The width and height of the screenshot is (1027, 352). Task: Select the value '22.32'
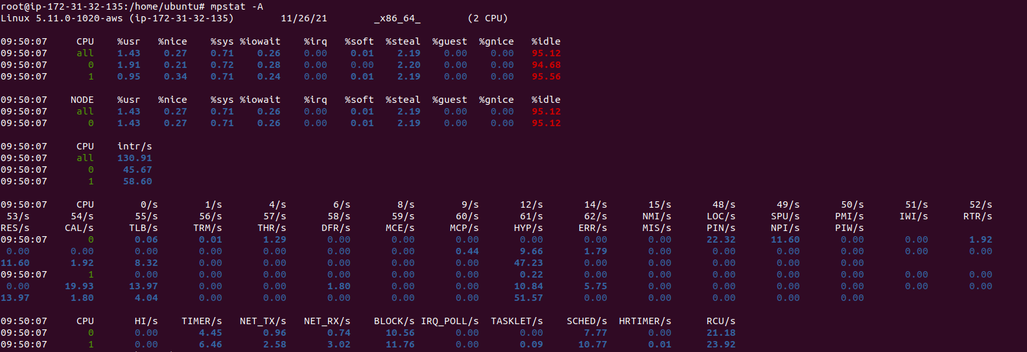coord(721,239)
